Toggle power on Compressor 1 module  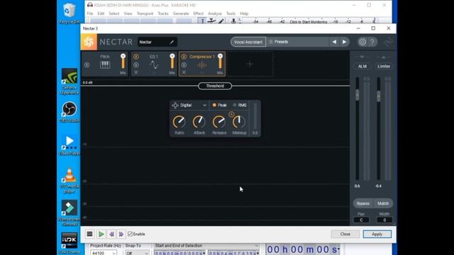click(x=184, y=57)
